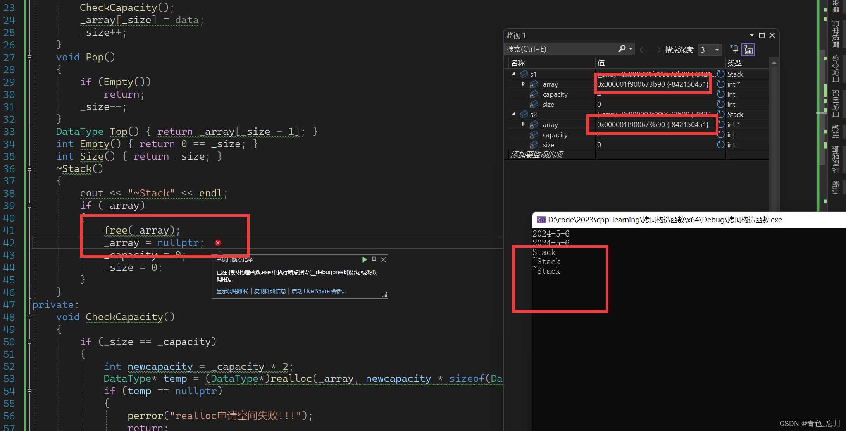This screenshot has height=431, width=846.
Task: Click the console window icon in title bar
Action: click(541, 220)
